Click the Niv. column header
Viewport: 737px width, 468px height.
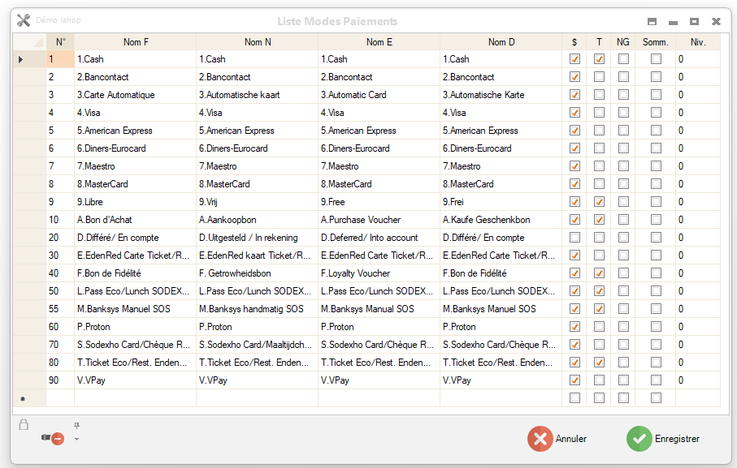tap(697, 42)
